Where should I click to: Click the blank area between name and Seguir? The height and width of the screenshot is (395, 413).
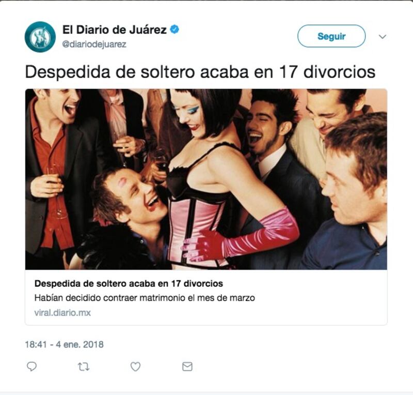click(237, 36)
